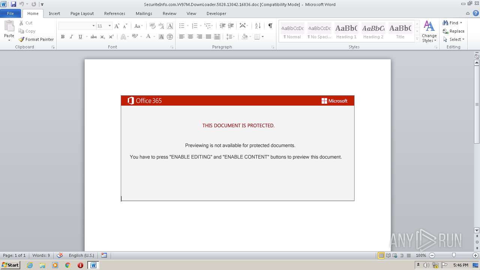480x270 pixels.
Task: Click the Sort icon
Action: click(258, 26)
